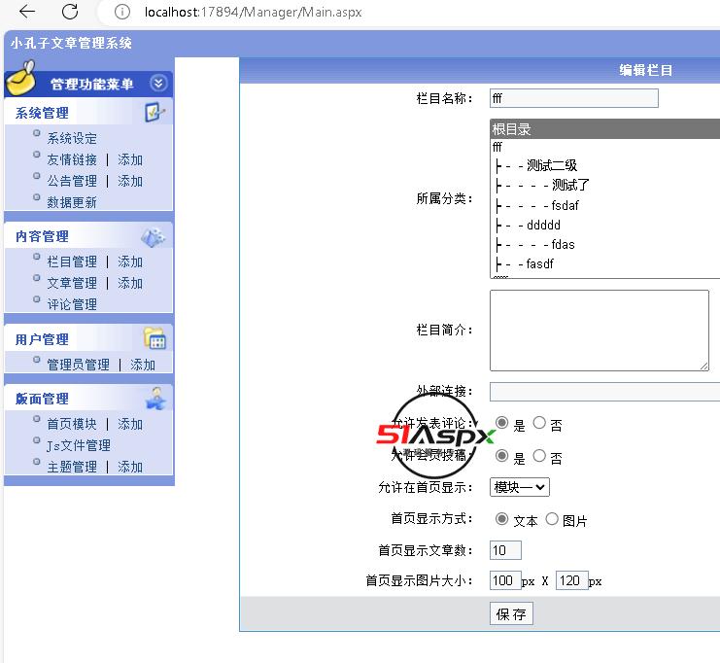Choose 图片 as homepage display mode

click(552, 519)
